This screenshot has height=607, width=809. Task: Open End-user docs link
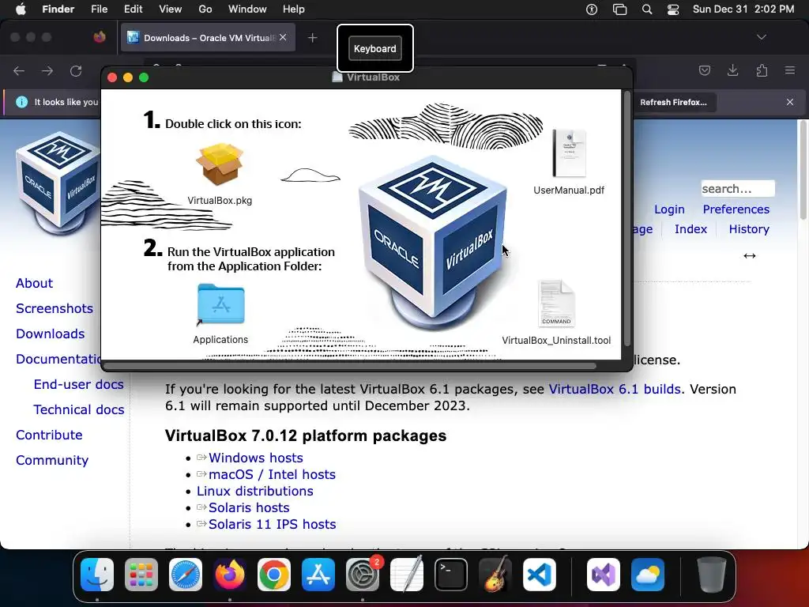tap(78, 384)
